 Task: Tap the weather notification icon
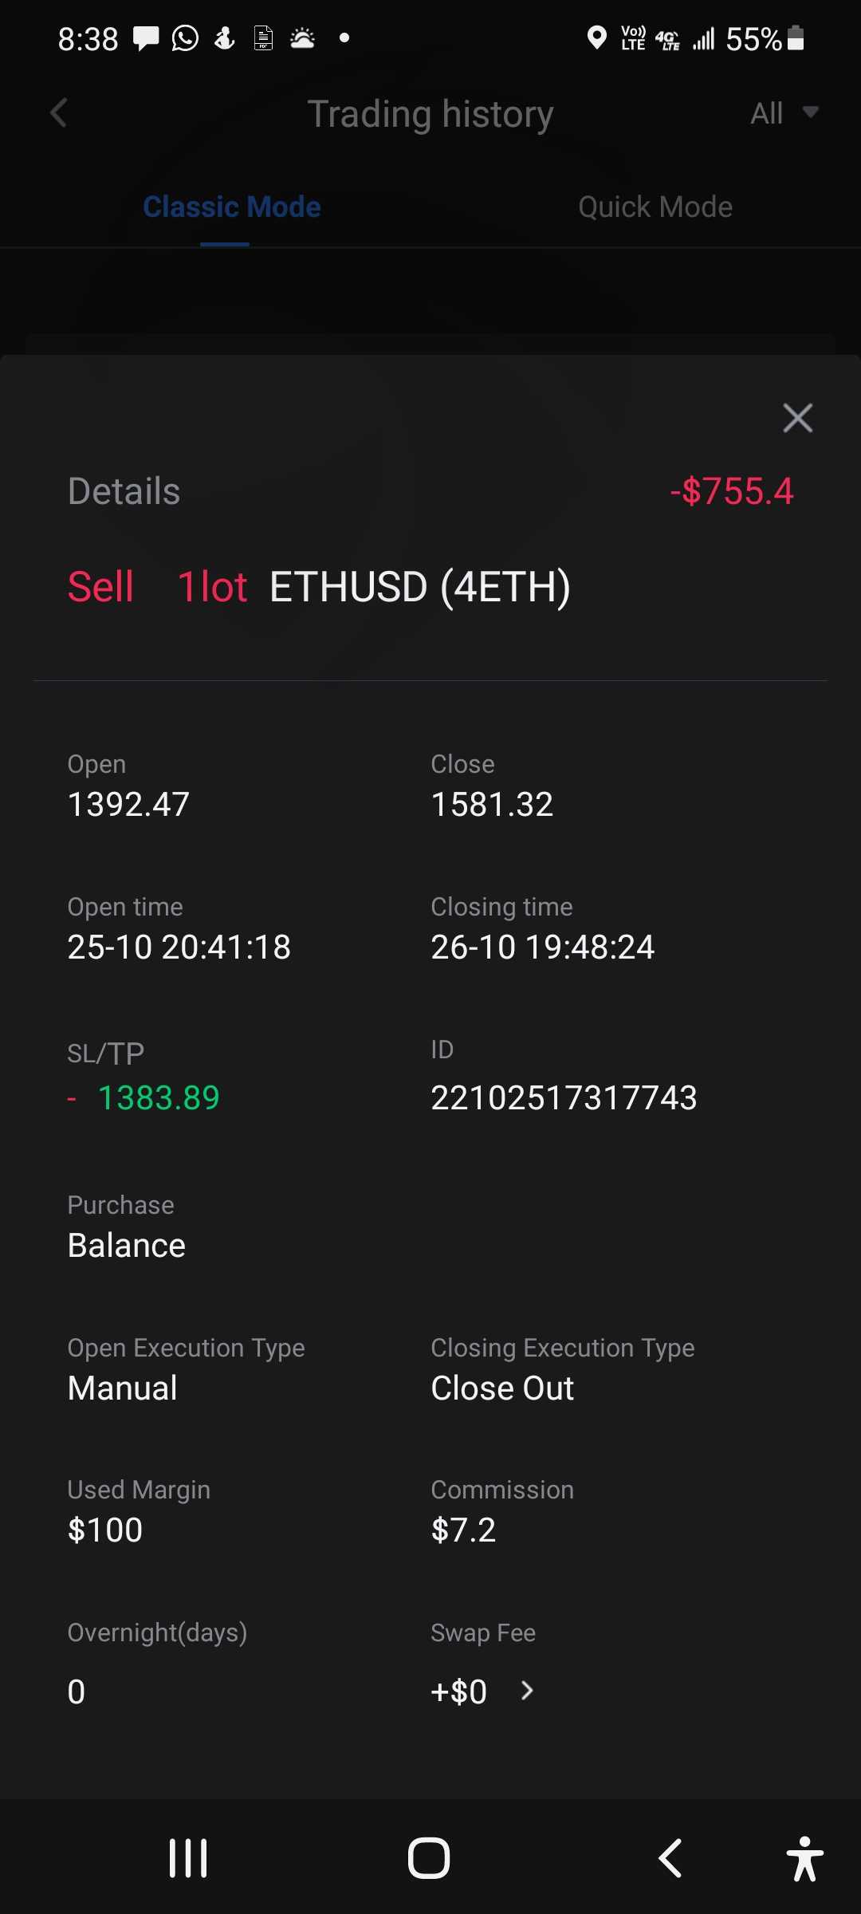coord(303,38)
